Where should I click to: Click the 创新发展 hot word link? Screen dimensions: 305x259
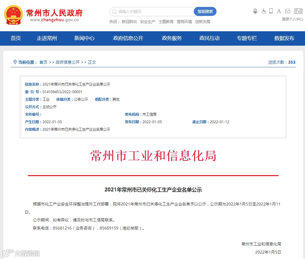tap(203, 22)
